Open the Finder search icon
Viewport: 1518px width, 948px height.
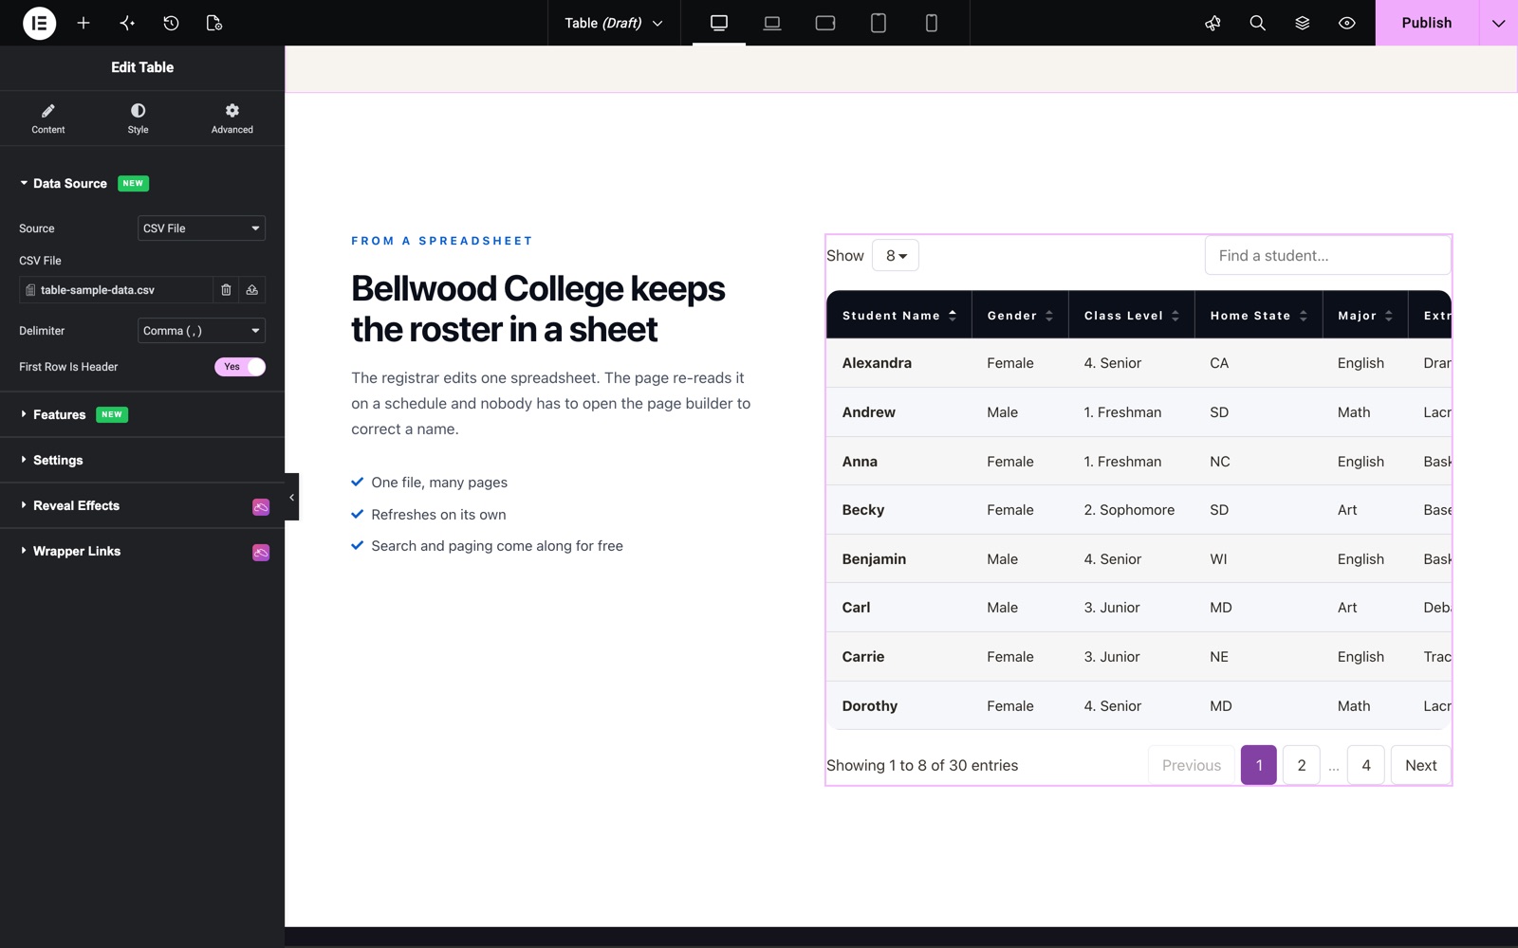(1257, 23)
